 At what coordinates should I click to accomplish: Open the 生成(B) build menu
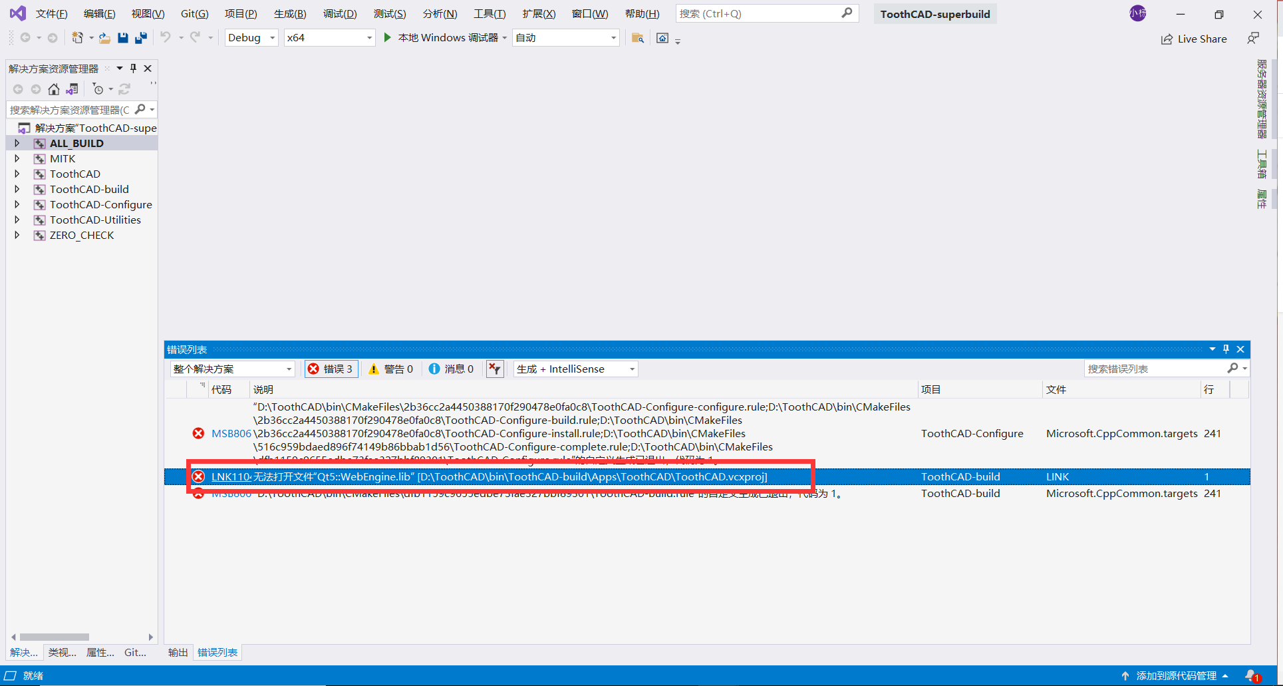coord(290,14)
